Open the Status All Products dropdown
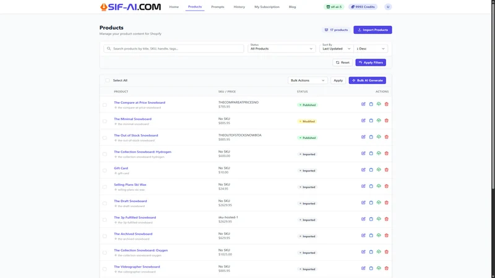 [x=282, y=49]
